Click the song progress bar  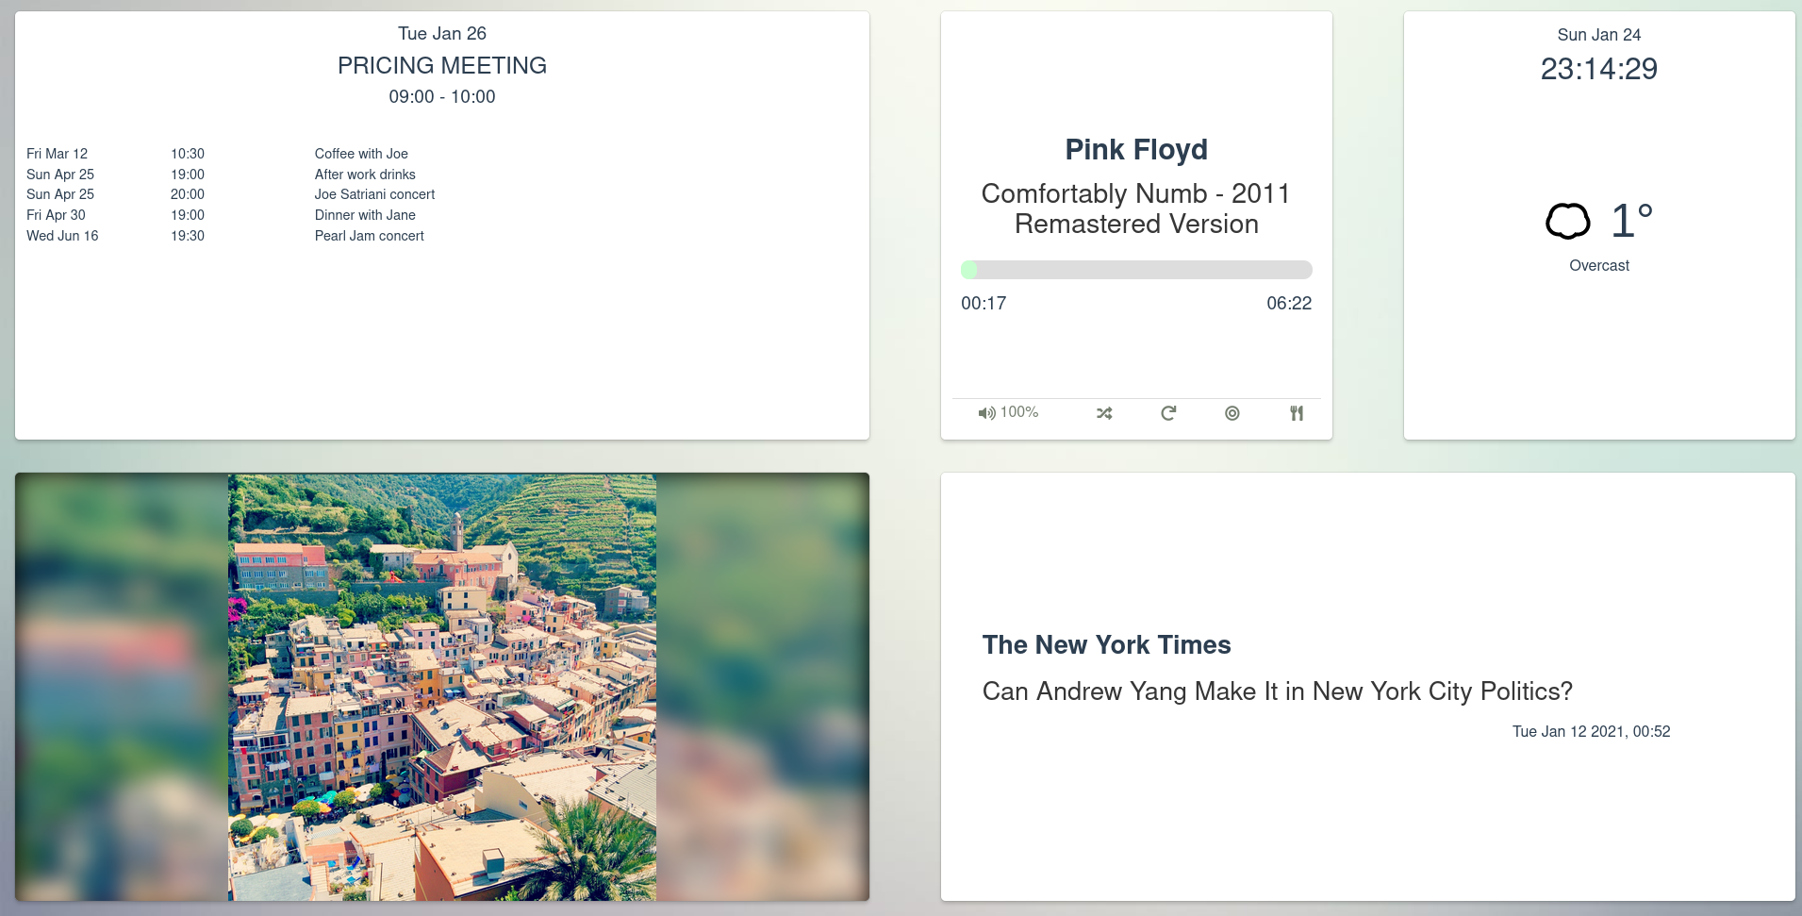click(x=1136, y=270)
